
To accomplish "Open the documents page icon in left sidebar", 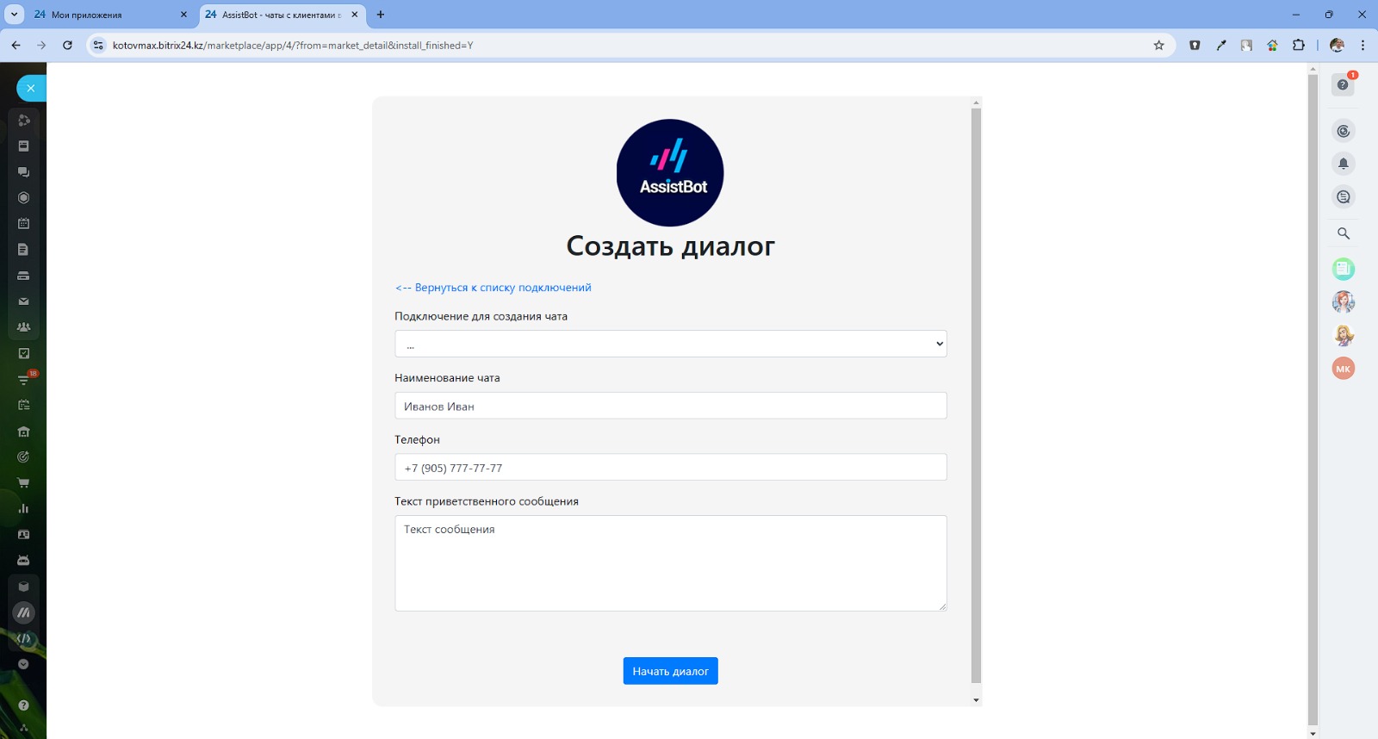I will tap(23, 250).
